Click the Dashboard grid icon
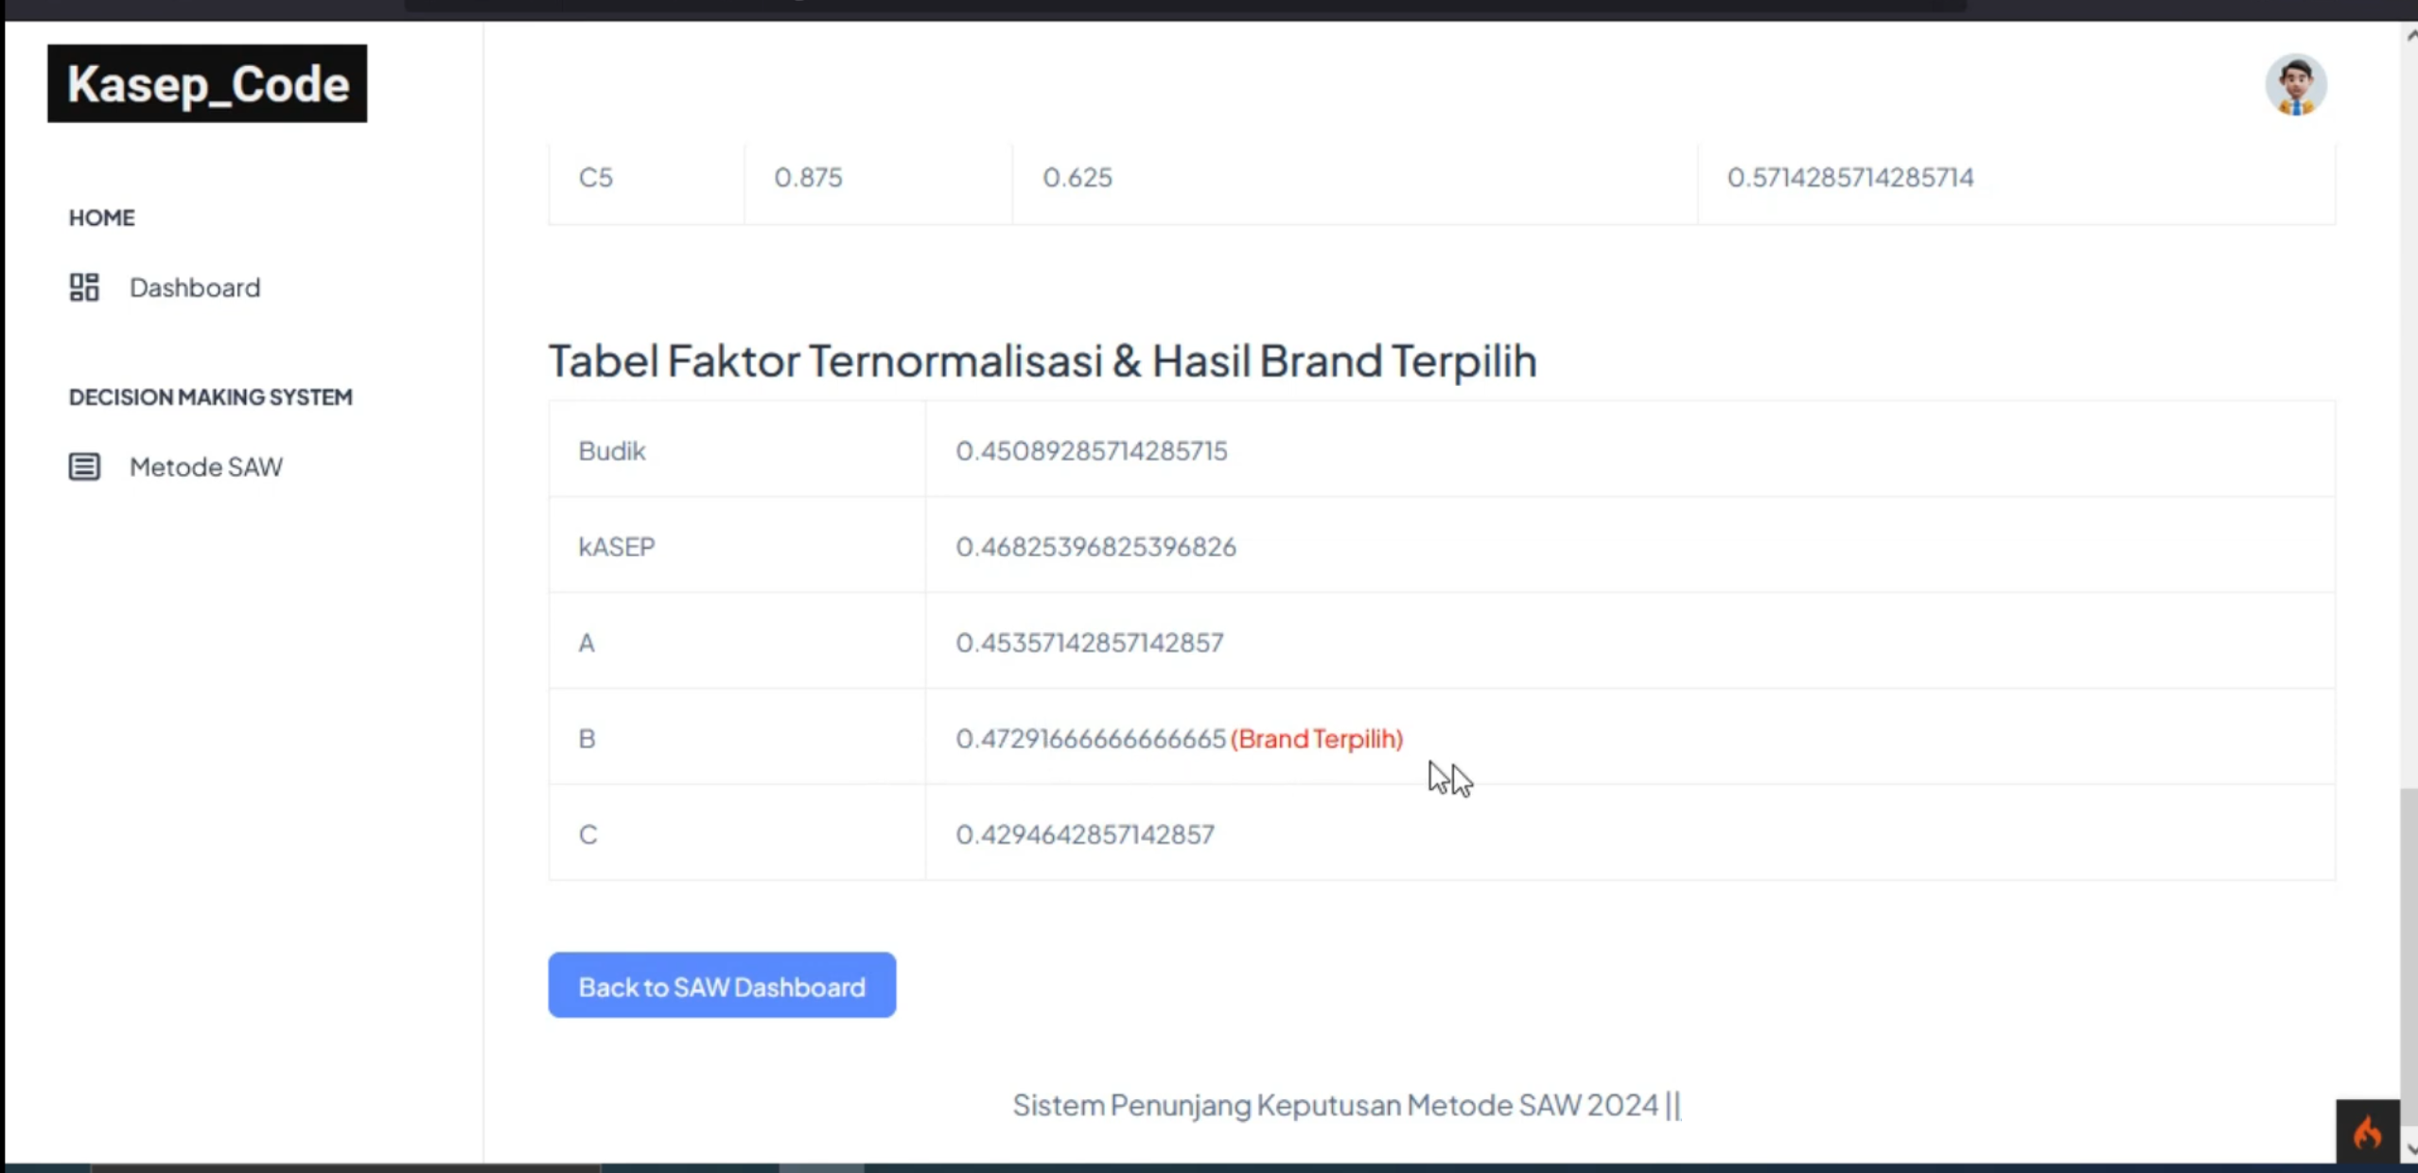Image resolution: width=2418 pixels, height=1173 pixels. [x=84, y=287]
